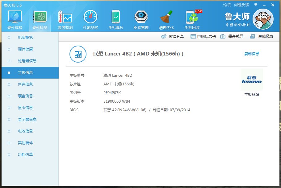Click 保存截屏 save screenshot label

click(236, 36)
